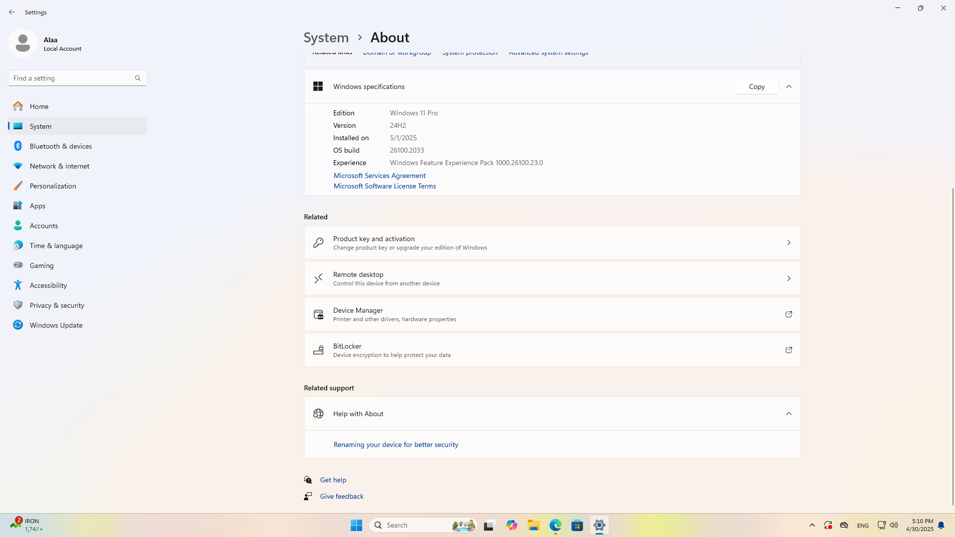This screenshot has height=537, width=955.
Task: Click the volume speaker tray icon
Action: coord(894,525)
